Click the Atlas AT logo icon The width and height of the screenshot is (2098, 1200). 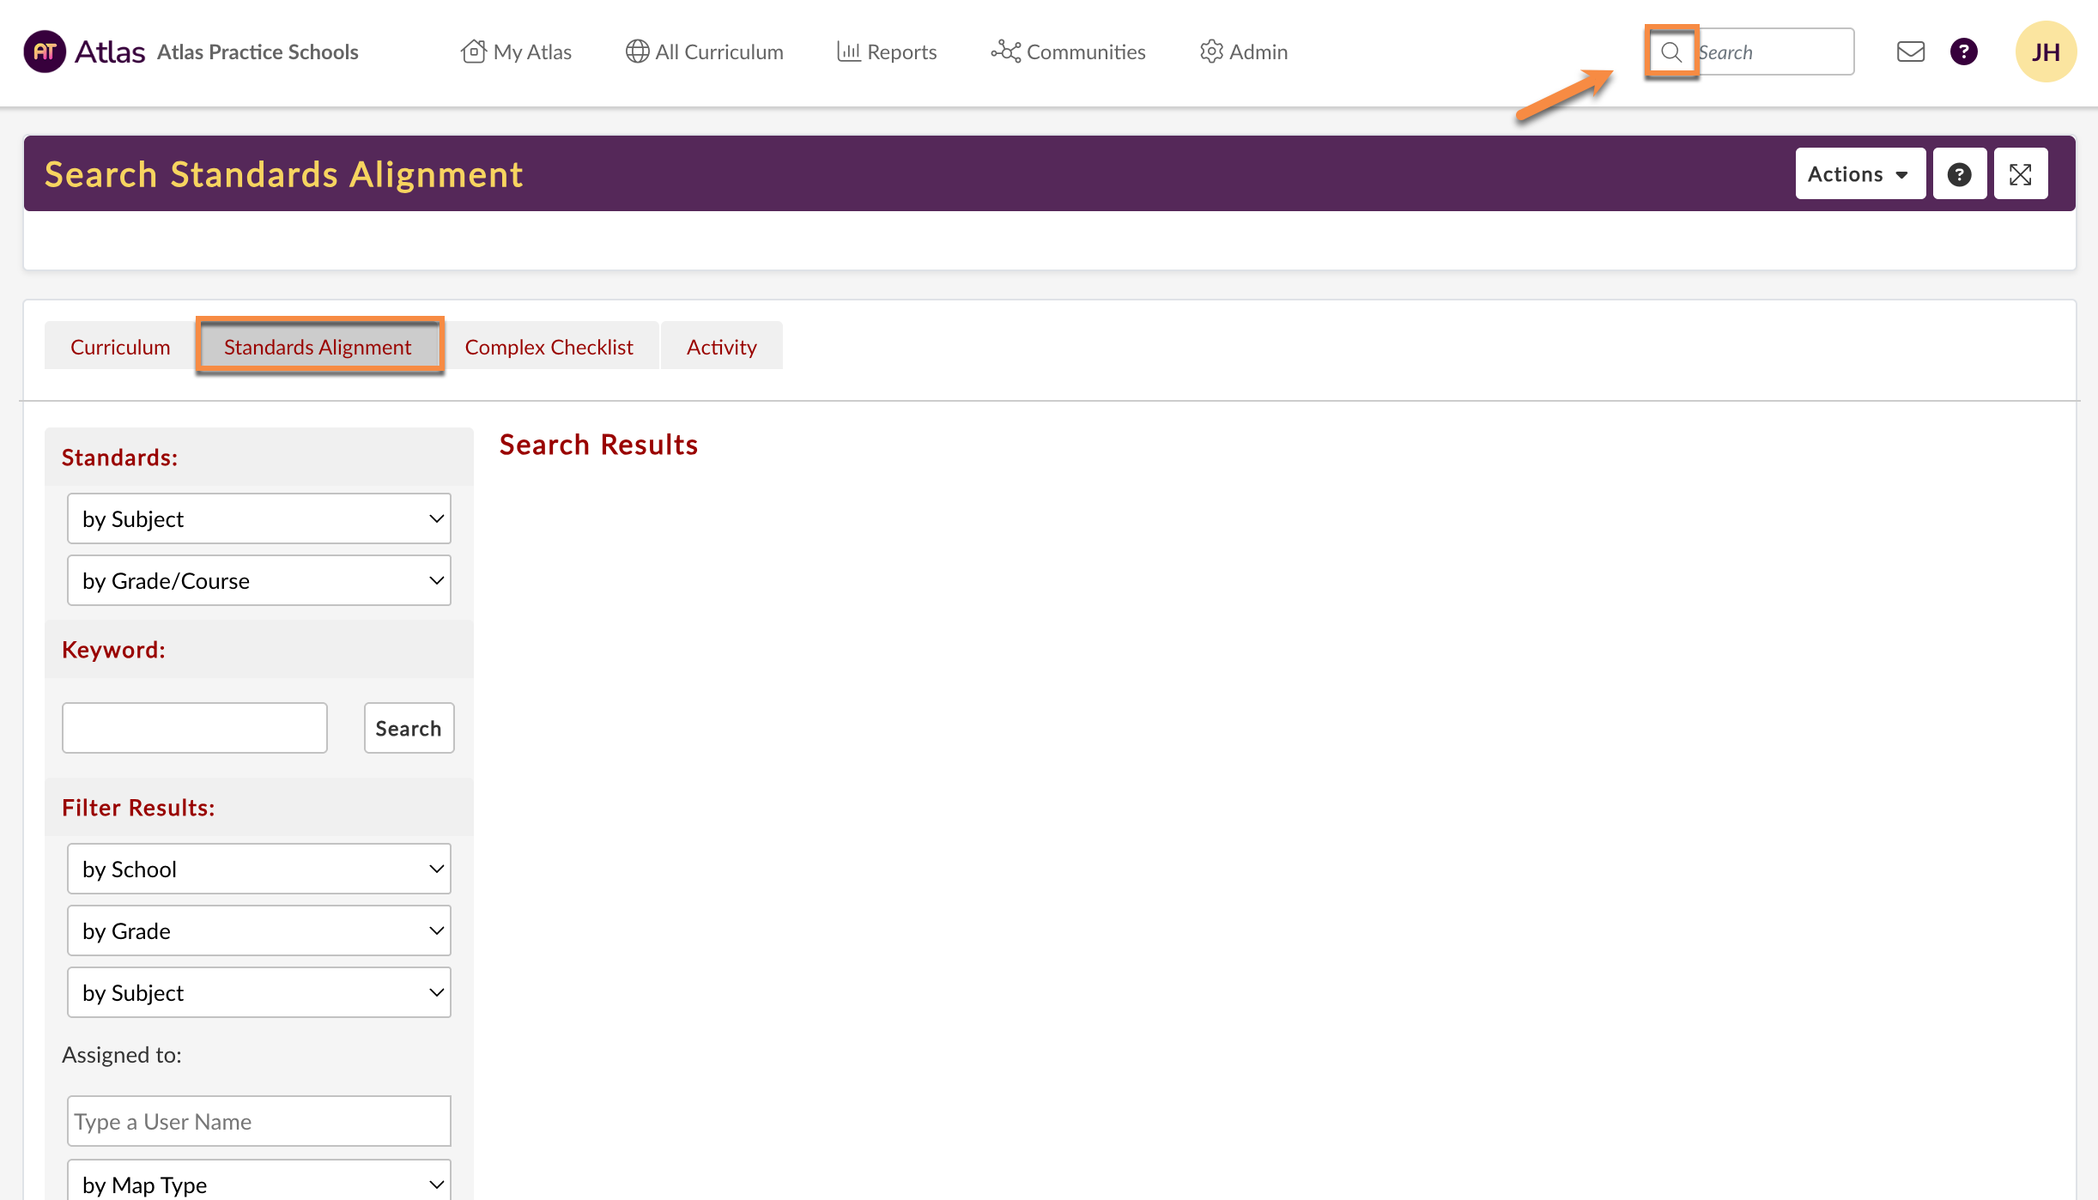tap(45, 52)
